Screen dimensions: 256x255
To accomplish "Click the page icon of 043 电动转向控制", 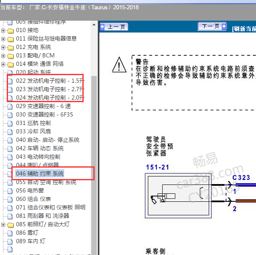I will click(10, 157).
